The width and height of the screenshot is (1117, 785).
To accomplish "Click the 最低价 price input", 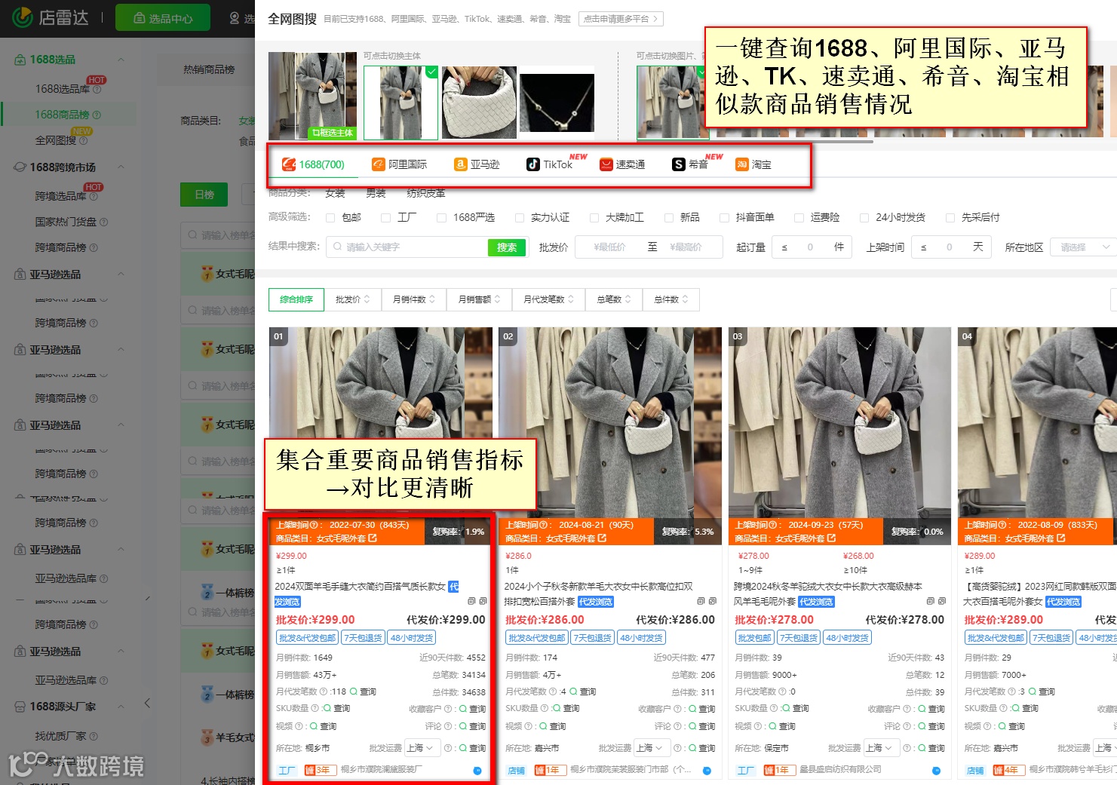I will click(x=609, y=247).
